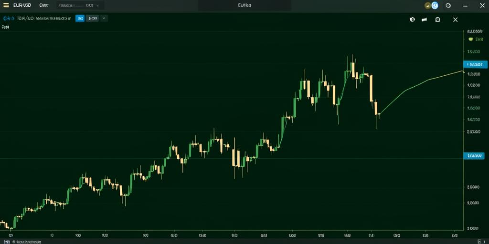Select the EUR/USD title in top bar
489x244 pixels.
pos(22,5)
